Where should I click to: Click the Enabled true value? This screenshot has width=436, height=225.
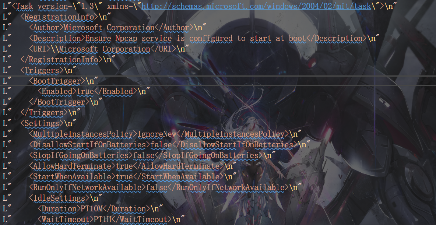pyautogui.click(x=85, y=91)
